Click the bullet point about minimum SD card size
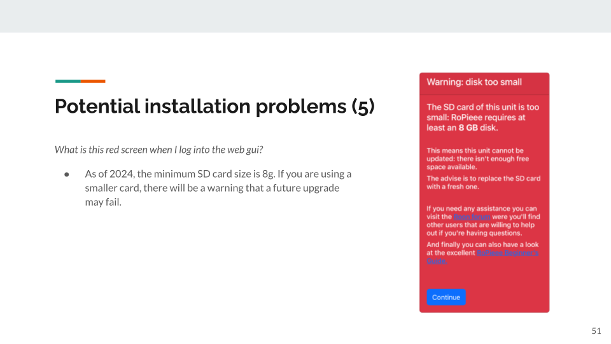This screenshot has width=611, height=344. coord(218,188)
